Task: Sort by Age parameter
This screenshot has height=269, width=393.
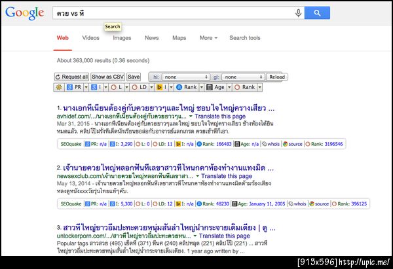Action: pos(215,87)
